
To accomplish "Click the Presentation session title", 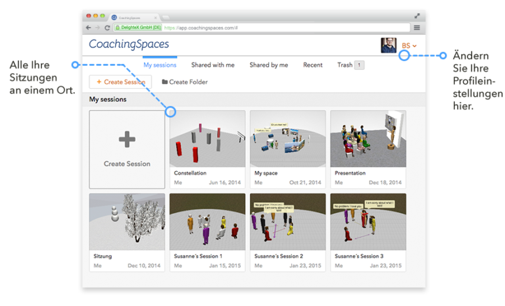I will point(350,173).
